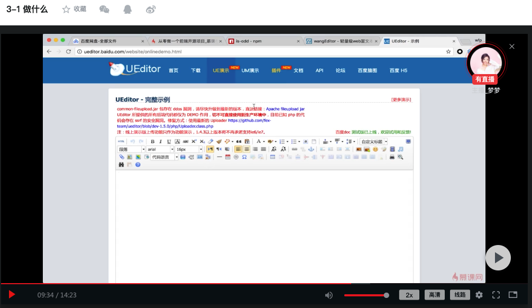Image resolution: width=532 pixels, height=308 pixels.
Task: Toggle subscript formatting
Action: tap(202, 142)
